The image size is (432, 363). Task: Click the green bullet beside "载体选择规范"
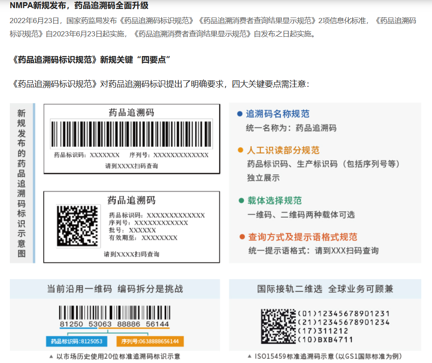pos(241,201)
